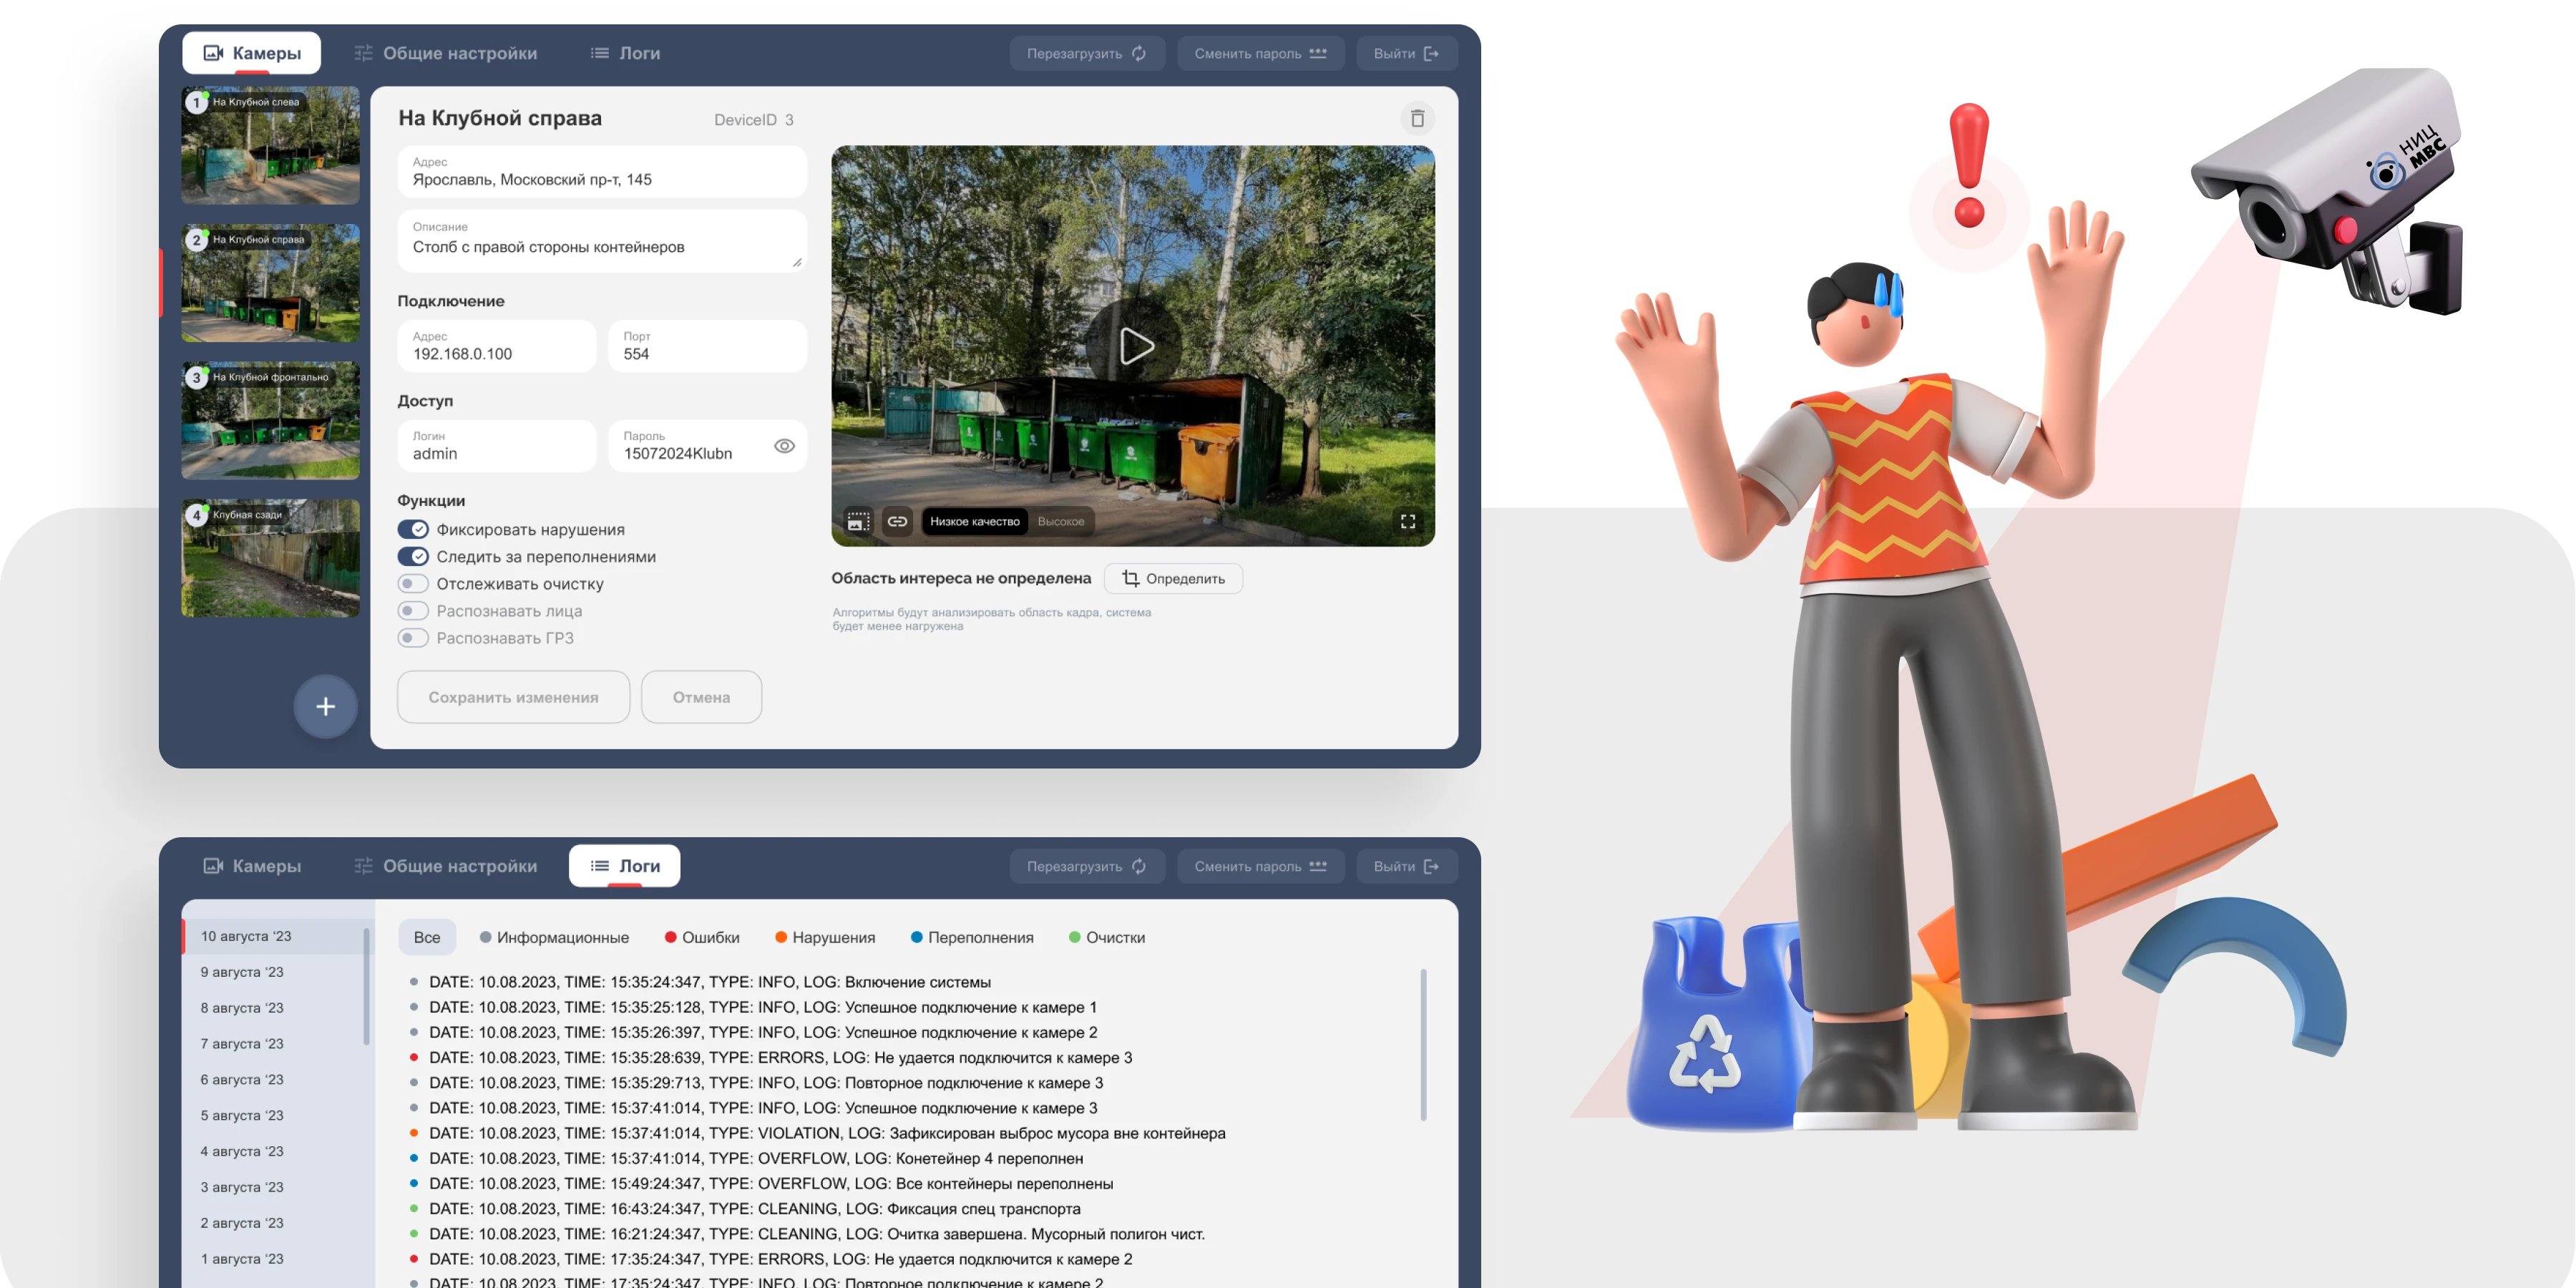Disable the Следить за переполнениями switch

tap(413, 556)
